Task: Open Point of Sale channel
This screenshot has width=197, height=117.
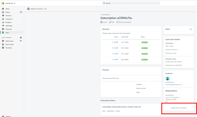Action: pyautogui.click(x=10, y=44)
